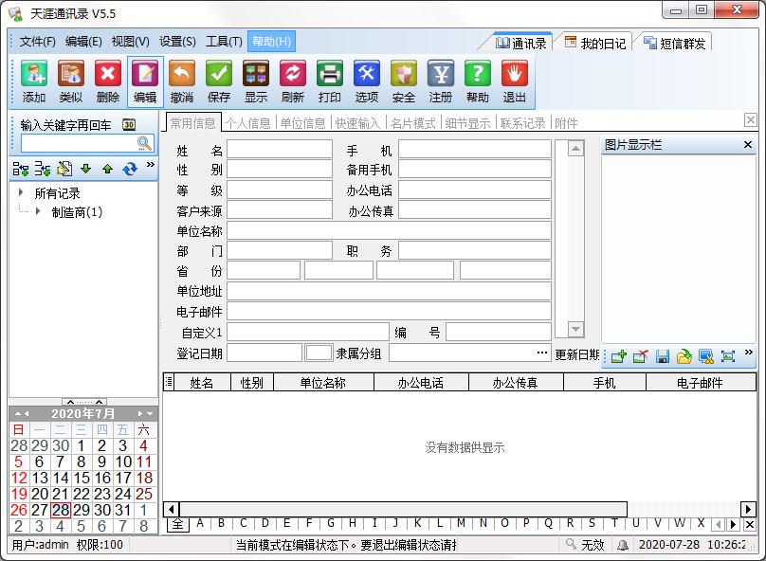Click save picture disk icon in 图片显示栏

(x=663, y=356)
